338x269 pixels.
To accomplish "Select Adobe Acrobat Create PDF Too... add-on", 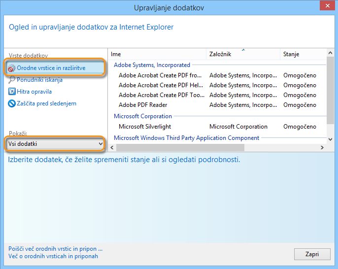I will point(162,95).
